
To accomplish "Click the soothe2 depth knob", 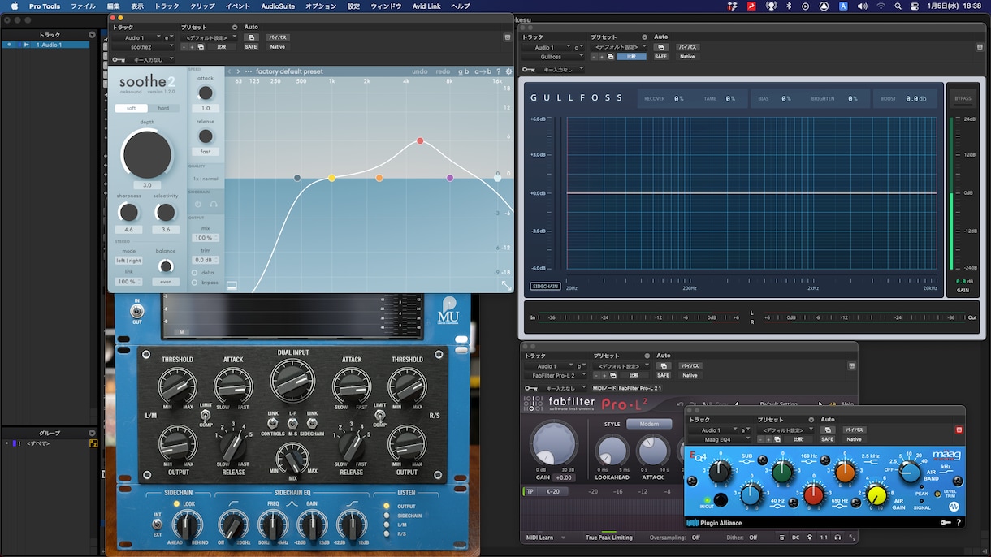I will [147, 154].
